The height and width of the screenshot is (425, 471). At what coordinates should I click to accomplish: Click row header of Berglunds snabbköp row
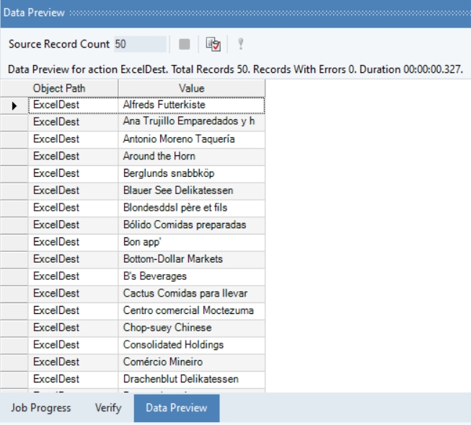coord(14,173)
